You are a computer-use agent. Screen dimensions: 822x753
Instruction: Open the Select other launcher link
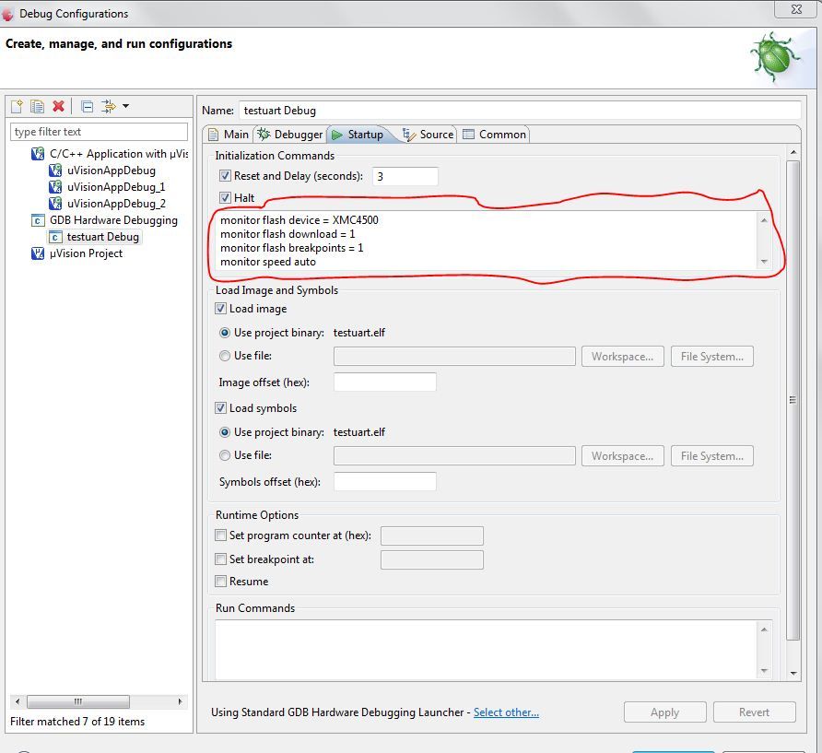(506, 712)
